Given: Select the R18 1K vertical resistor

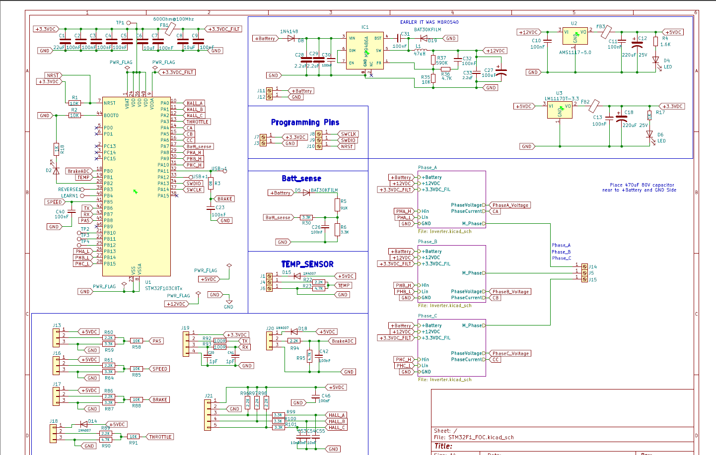Looking at the screenshot, I should (x=56, y=149).
